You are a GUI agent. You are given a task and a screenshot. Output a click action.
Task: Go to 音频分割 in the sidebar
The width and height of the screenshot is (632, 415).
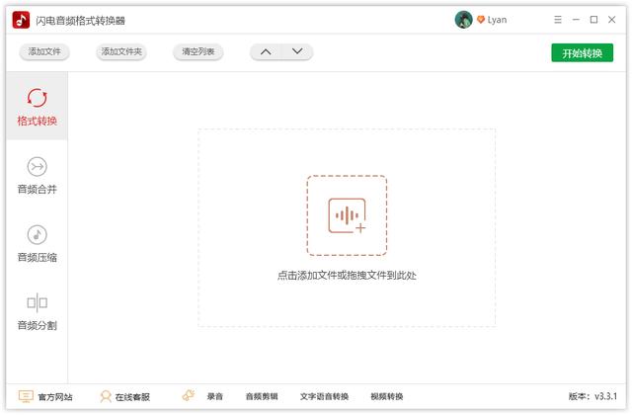[x=38, y=311]
